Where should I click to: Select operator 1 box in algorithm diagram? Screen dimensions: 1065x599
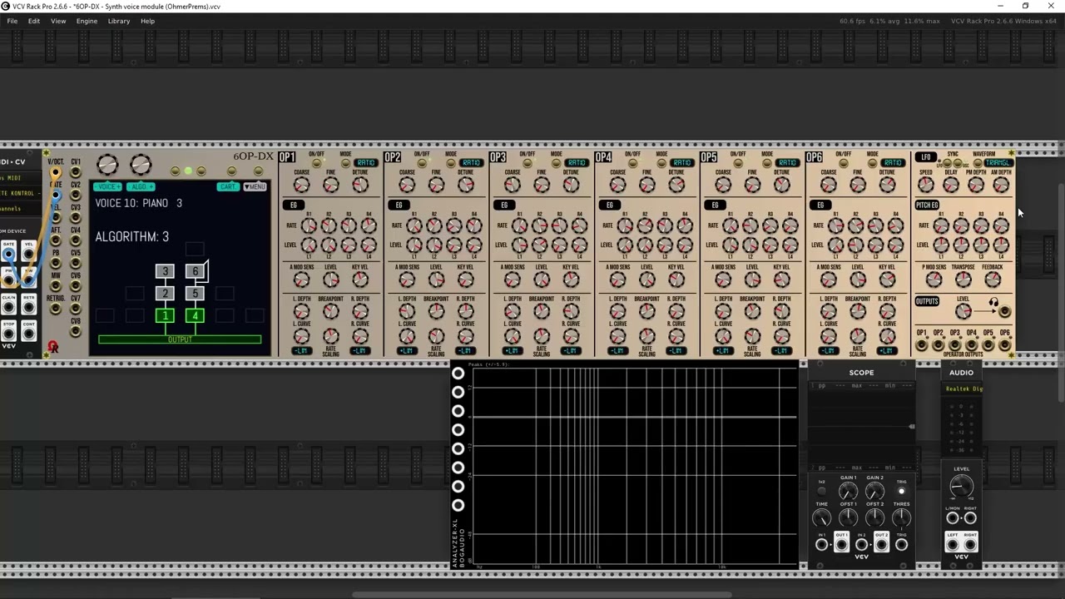tap(165, 315)
